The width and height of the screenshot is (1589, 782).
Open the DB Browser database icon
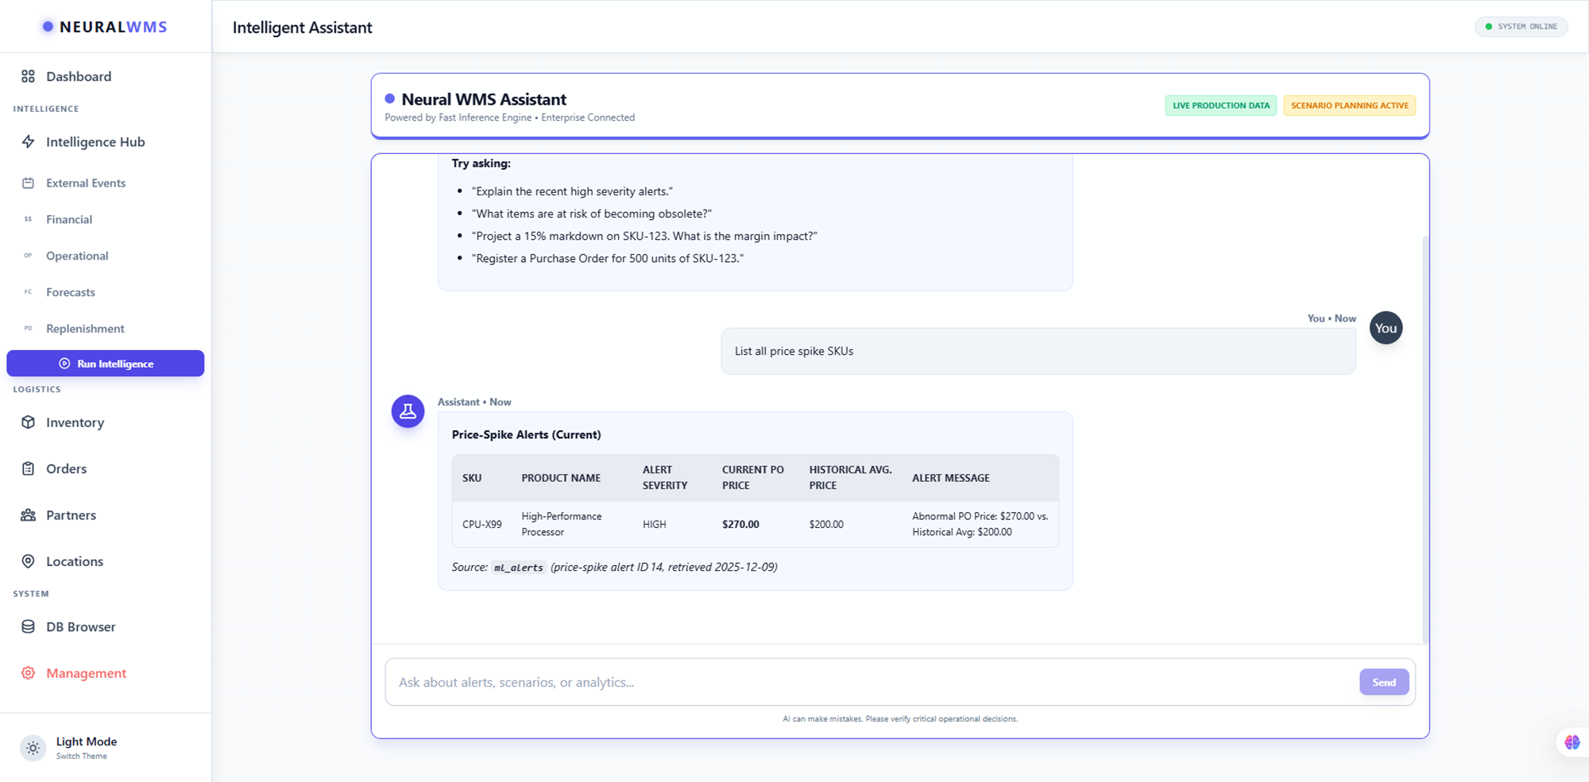(28, 626)
